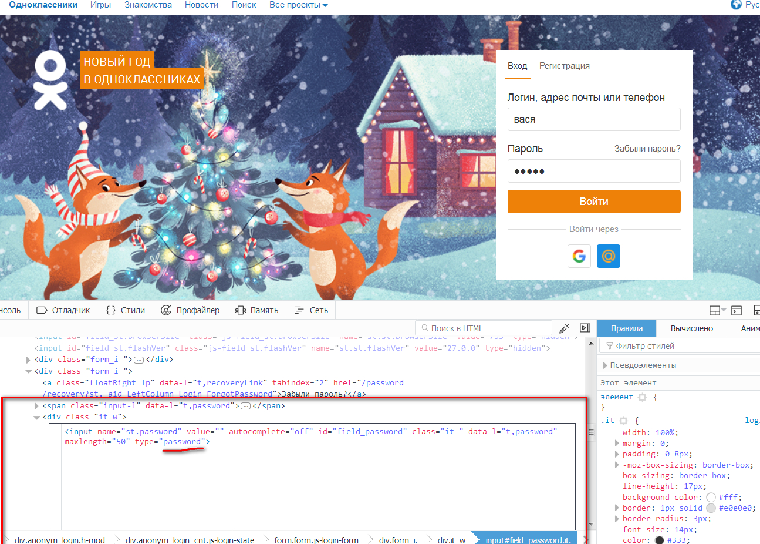Click the Забыли пароль? link
This screenshot has width=760, height=544.
(647, 149)
